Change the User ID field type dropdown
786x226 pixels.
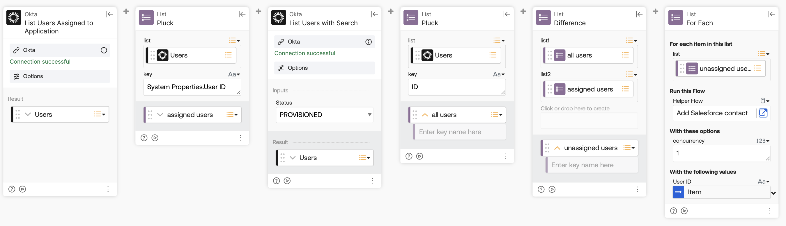pos(763,182)
